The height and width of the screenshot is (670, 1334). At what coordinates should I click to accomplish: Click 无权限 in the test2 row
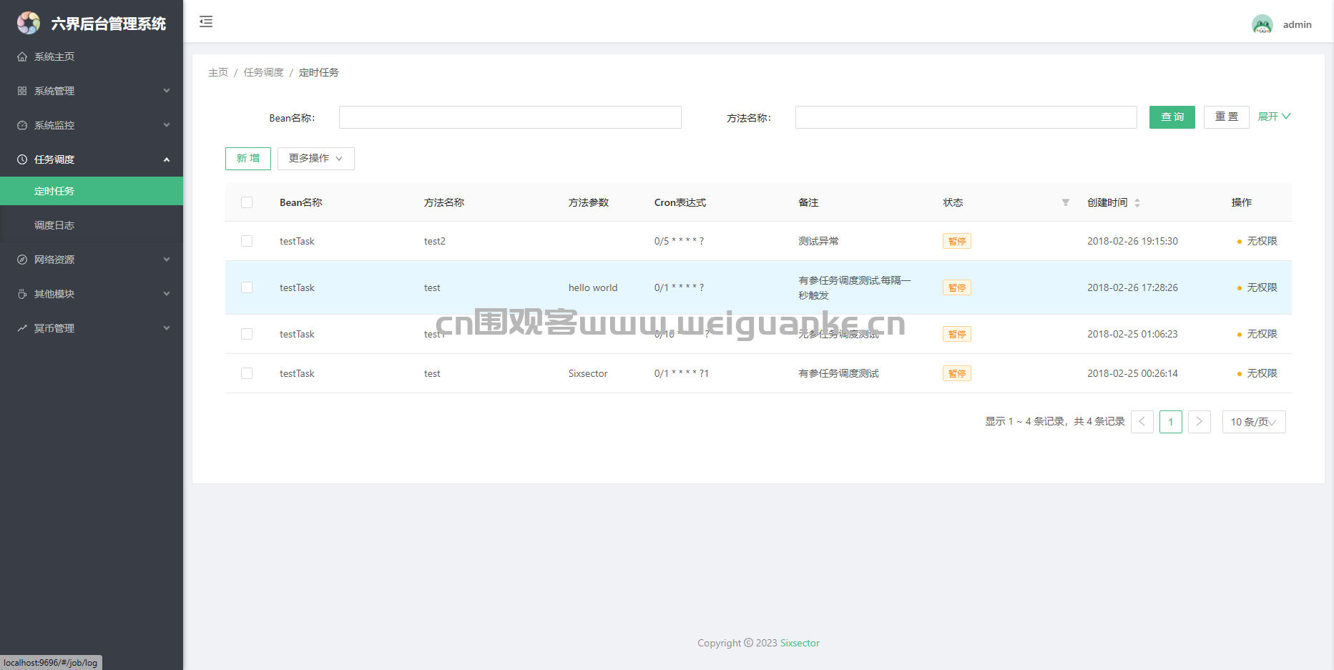click(x=1262, y=241)
